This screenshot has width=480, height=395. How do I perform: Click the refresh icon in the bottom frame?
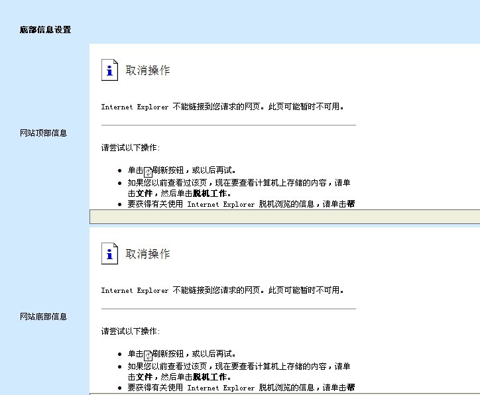tap(148, 355)
